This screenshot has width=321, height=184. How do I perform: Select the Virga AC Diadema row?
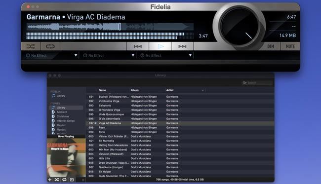[180, 123]
